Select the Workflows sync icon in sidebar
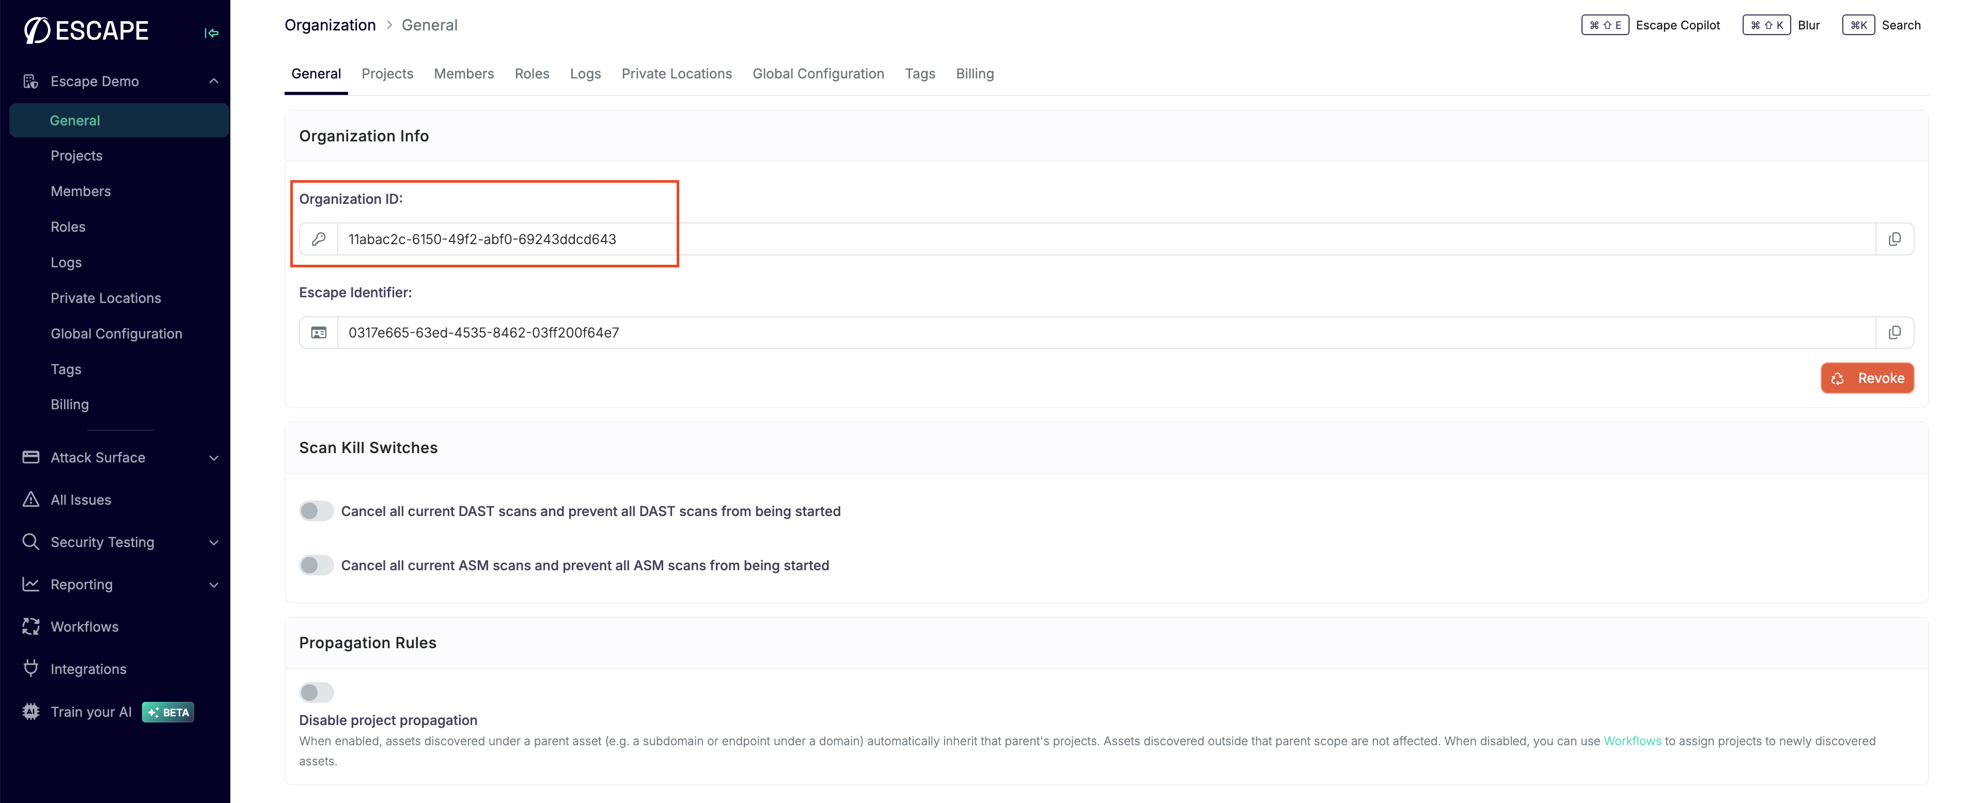This screenshot has width=1973, height=803. pyautogui.click(x=30, y=626)
